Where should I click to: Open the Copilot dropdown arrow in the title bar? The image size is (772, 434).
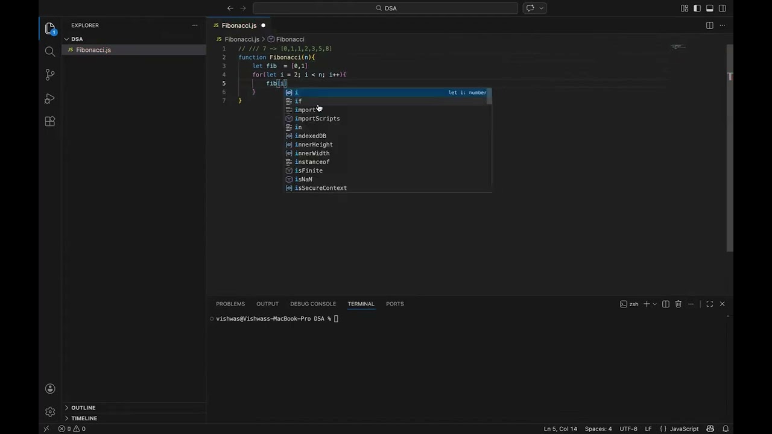tap(542, 8)
